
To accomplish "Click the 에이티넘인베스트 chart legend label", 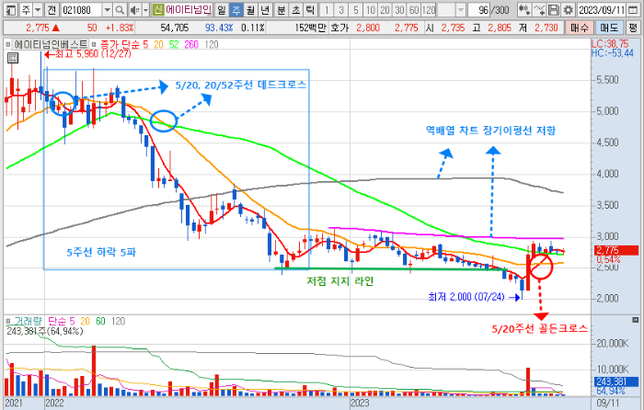I will [51, 44].
